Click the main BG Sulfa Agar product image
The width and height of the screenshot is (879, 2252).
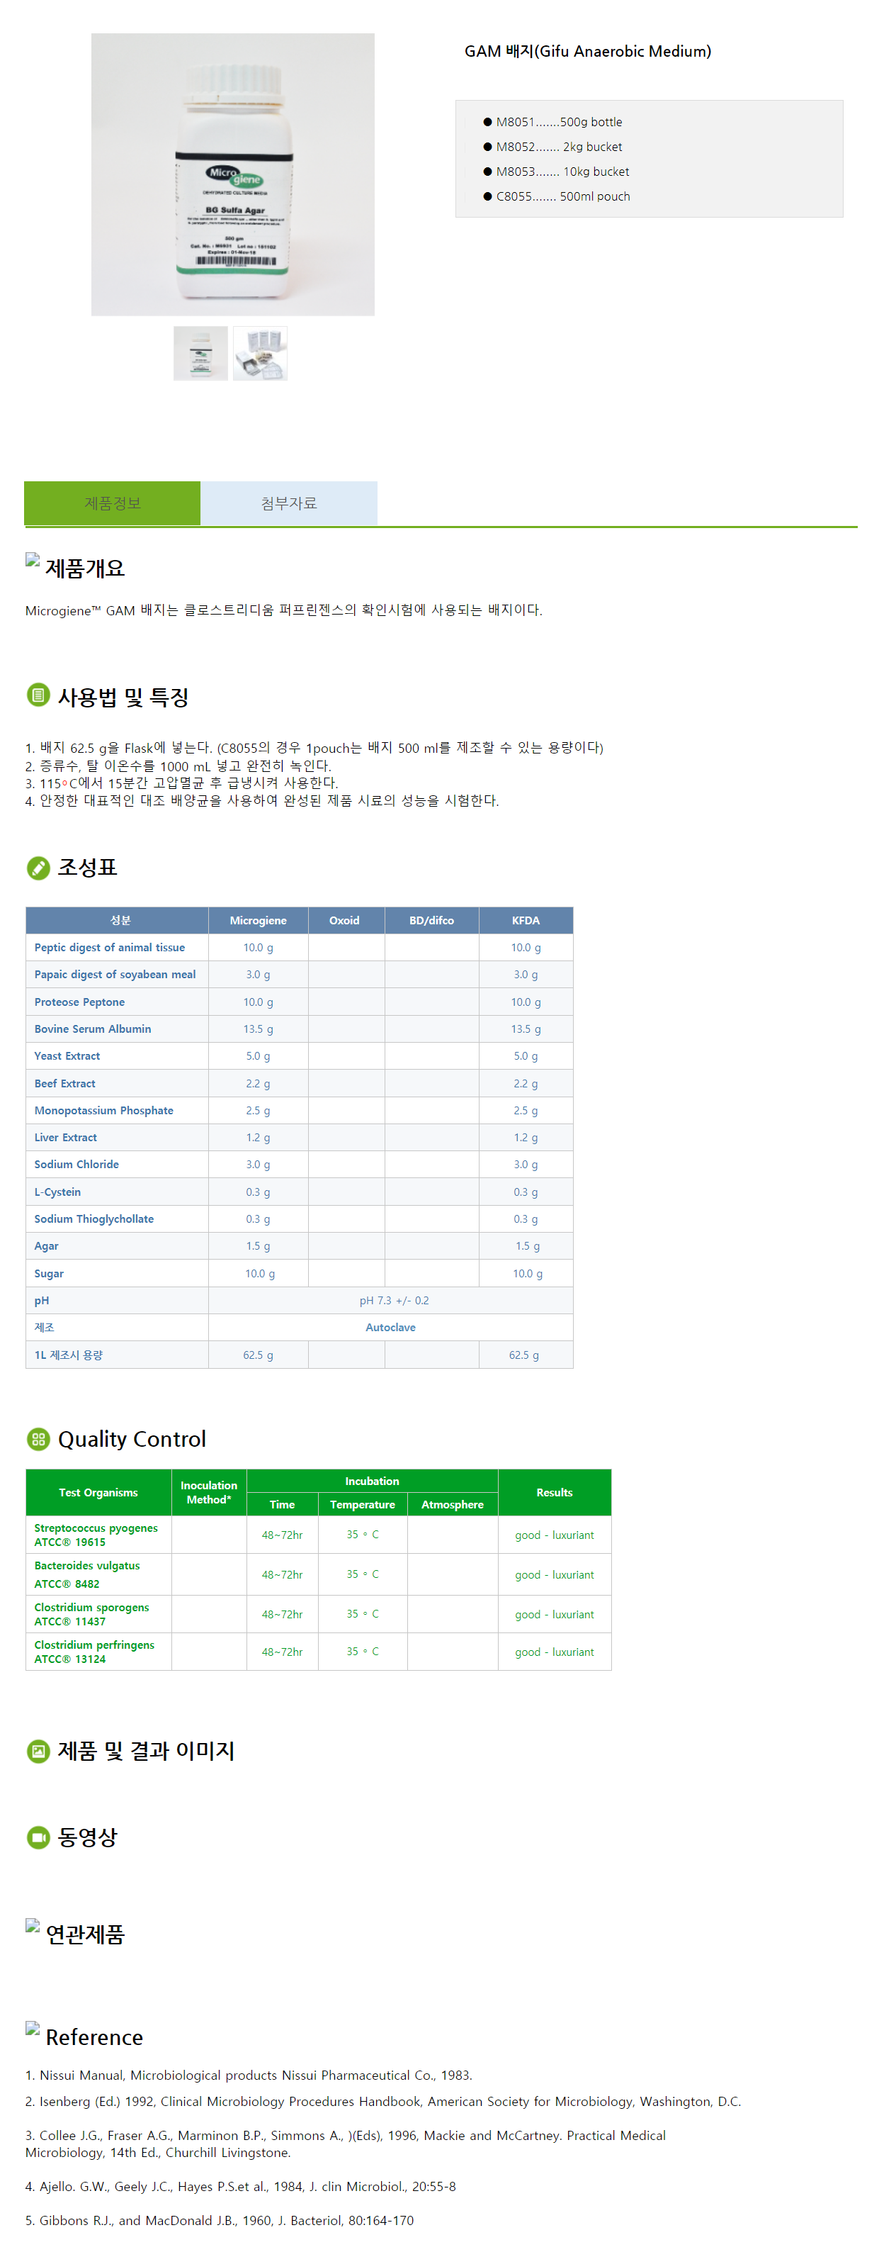(232, 174)
